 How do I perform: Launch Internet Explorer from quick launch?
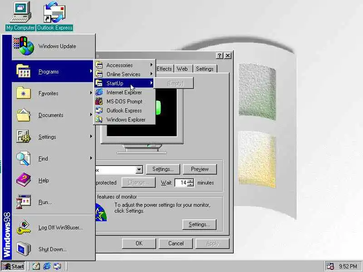47,266
